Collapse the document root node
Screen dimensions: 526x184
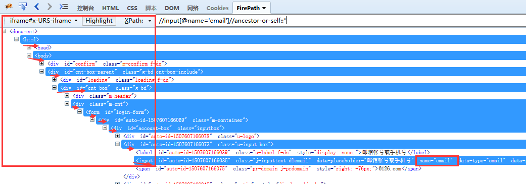5,31
